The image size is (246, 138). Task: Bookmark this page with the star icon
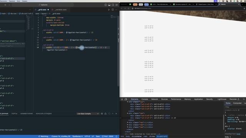coord(244,8)
